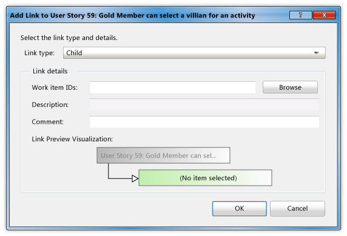Open the Link type dropdown

pos(194,53)
